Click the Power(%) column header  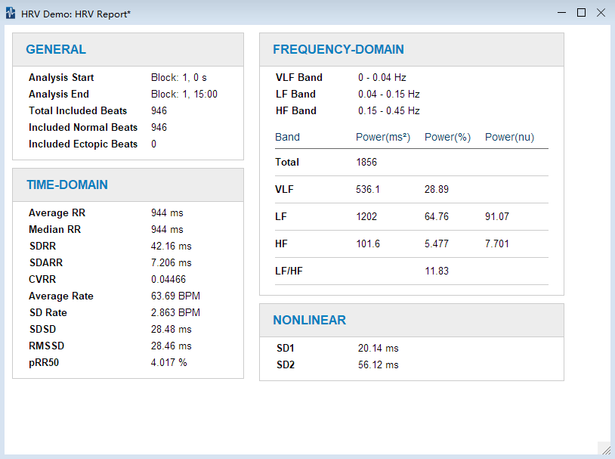point(447,138)
